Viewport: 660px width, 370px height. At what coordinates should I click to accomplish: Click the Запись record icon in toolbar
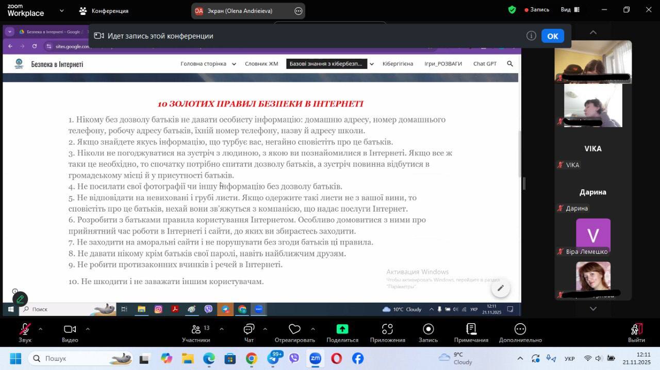428,329
